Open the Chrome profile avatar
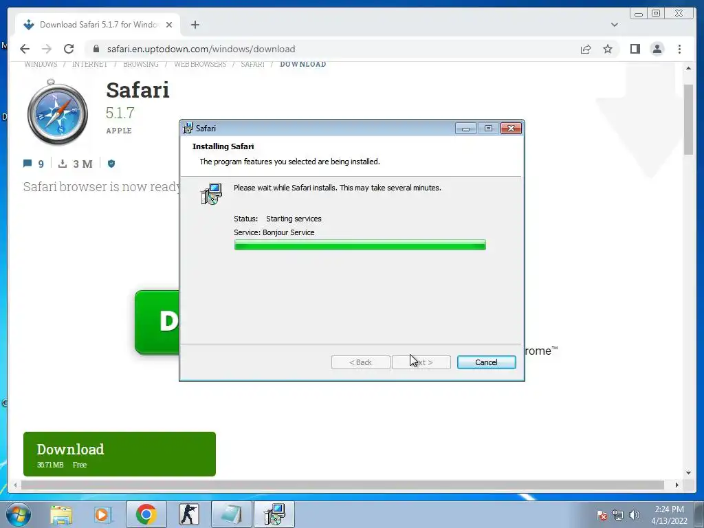 pos(657,49)
